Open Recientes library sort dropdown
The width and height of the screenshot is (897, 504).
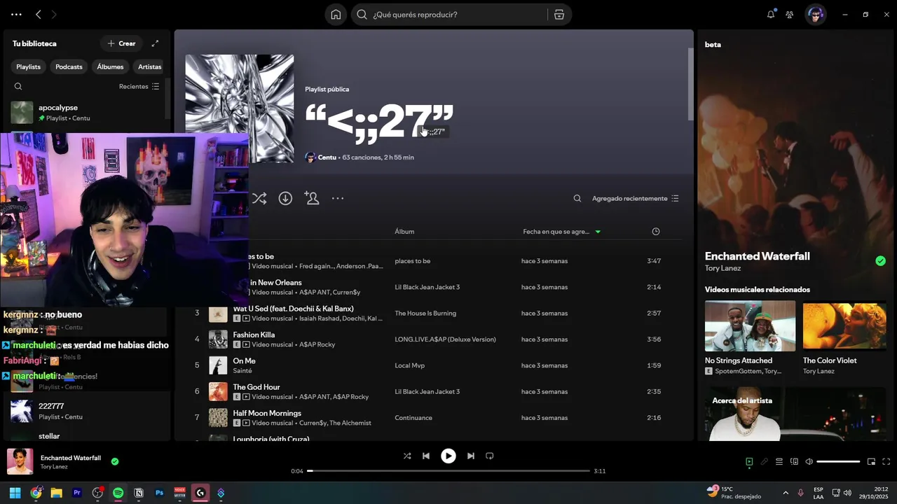coord(139,87)
